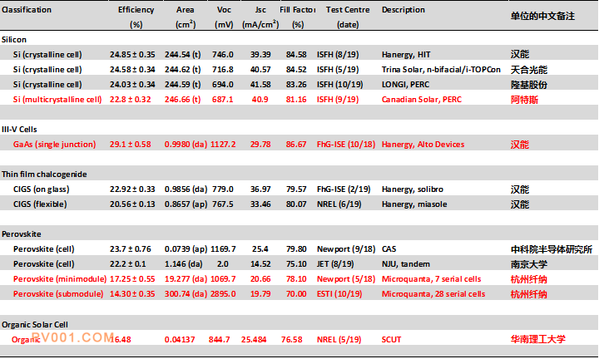The image size is (599, 359).
Task: Click Trina Solar, n-bifacial/i-TOPCon cell
Action: [x=441, y=70]
